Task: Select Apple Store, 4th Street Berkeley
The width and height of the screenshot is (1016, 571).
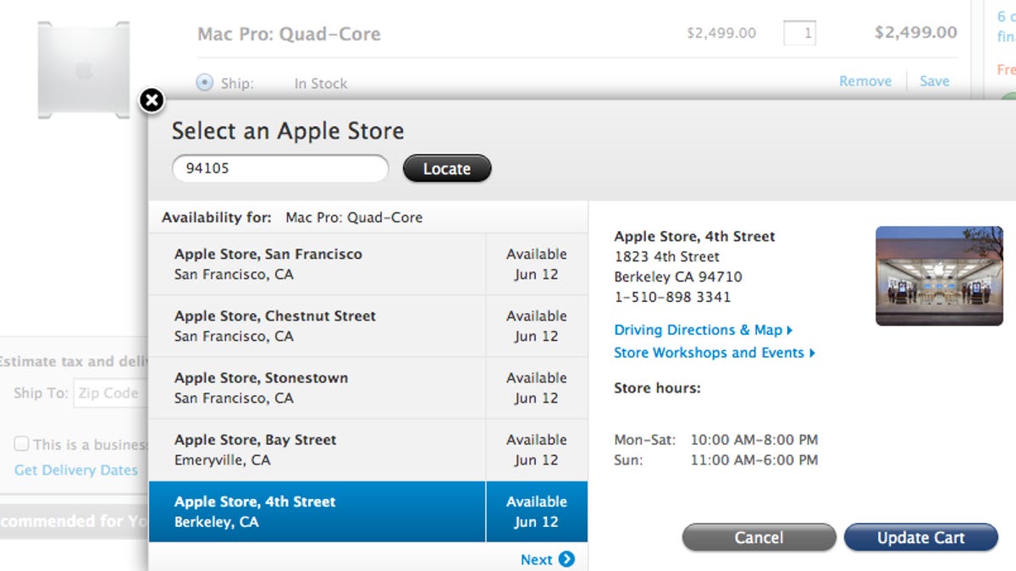Action: 317,512
